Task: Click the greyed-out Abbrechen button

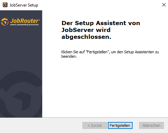Action: pos(152,125)
